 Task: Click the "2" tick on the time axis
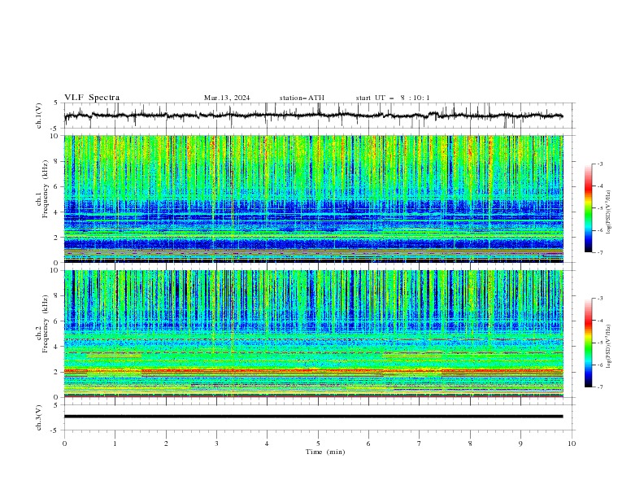166,443
